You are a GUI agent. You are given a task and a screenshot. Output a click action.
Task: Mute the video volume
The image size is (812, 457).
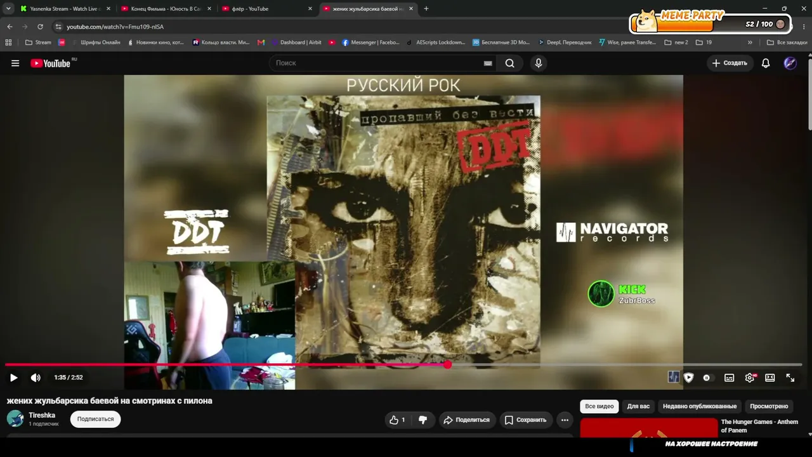coord(36,378)
